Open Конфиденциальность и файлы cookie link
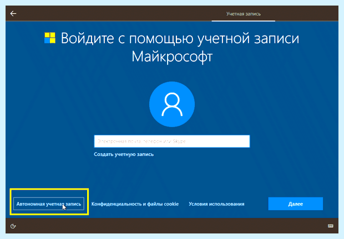This screenshot has height=239, width=344. tap(135, 204)
